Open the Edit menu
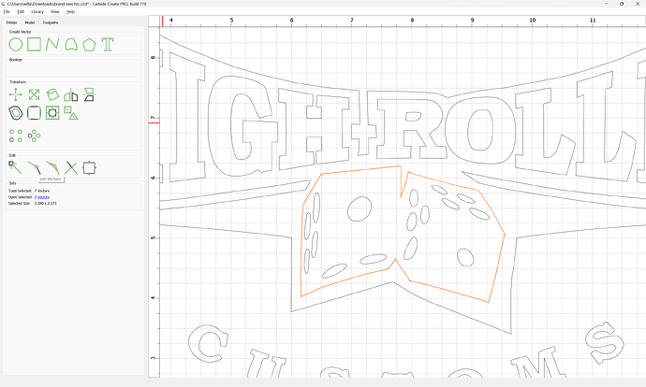 point(21,11)
